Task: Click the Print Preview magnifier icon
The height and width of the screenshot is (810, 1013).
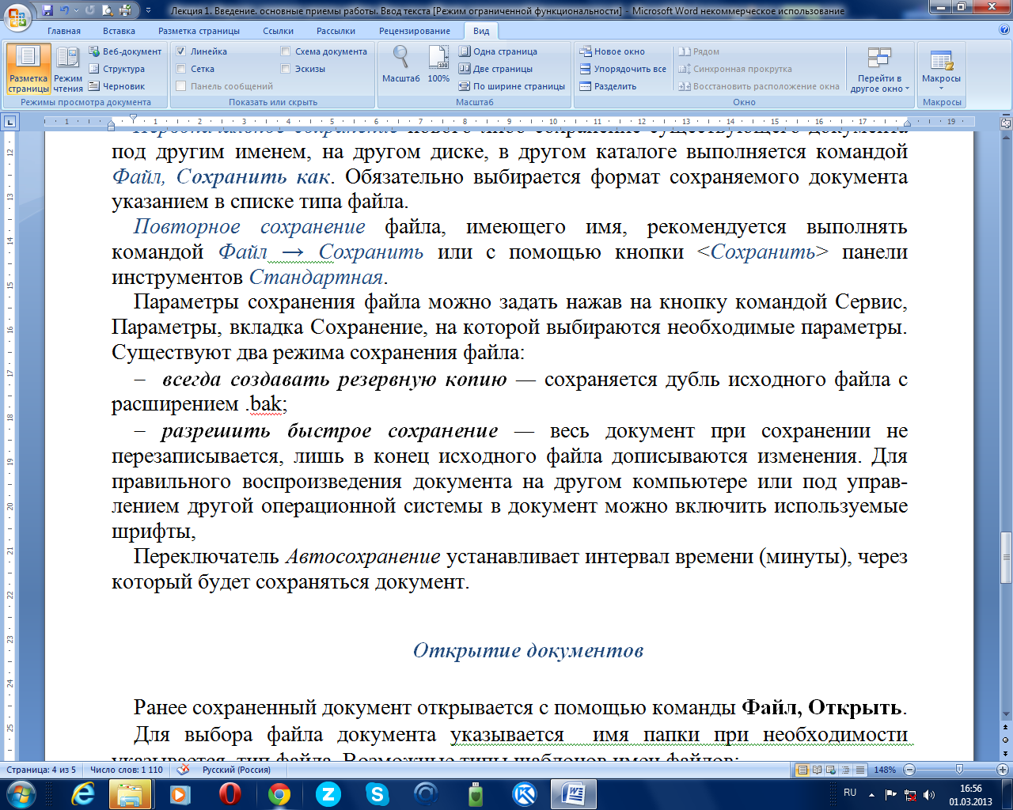Action: 108,10
